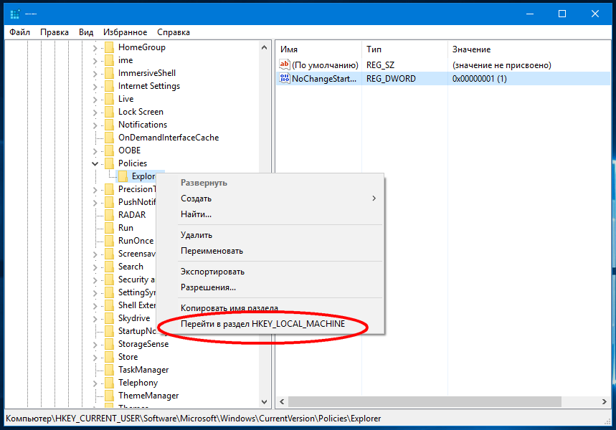Select the Internet Settings folder icon
Viewport: 616px width, 430px height.
click(x=108, y=86)
